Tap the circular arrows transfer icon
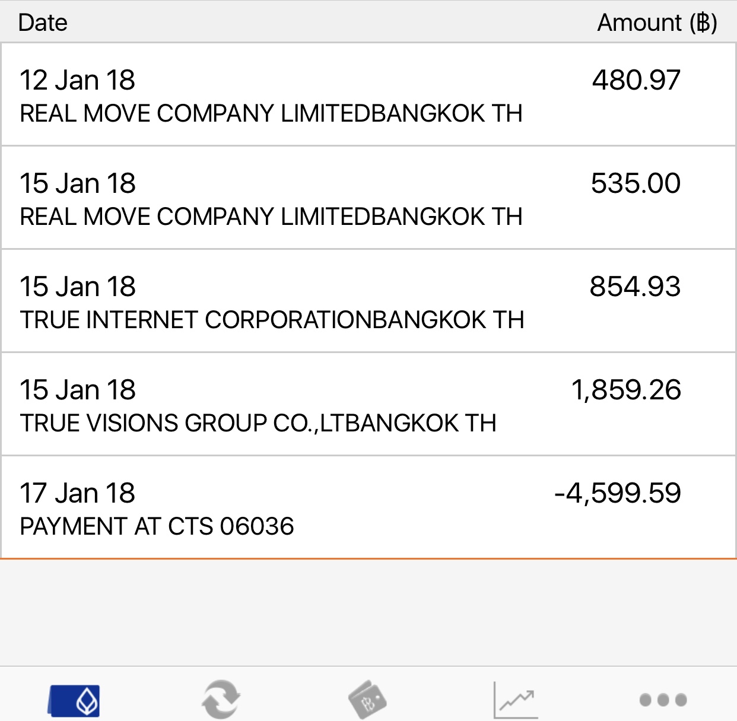This screenshot has width=737, height=721. tap(221, 700)
